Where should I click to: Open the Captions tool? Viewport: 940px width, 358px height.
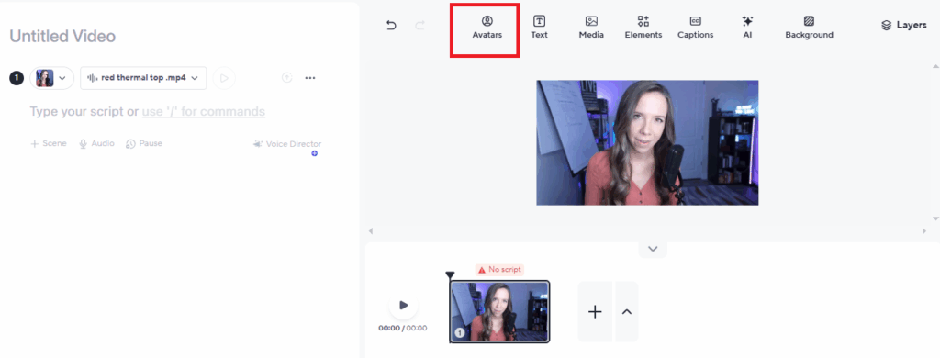[696, 28]
